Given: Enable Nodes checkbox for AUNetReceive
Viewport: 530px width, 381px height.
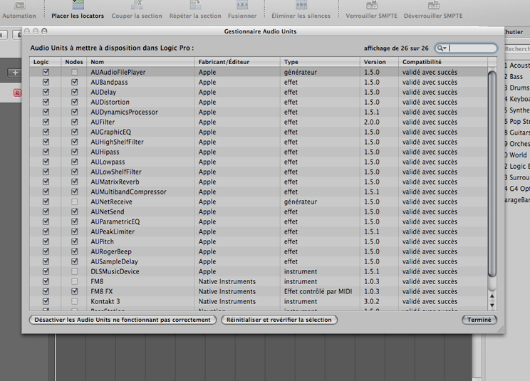Looking at the screenshot, I should (74, 202).
